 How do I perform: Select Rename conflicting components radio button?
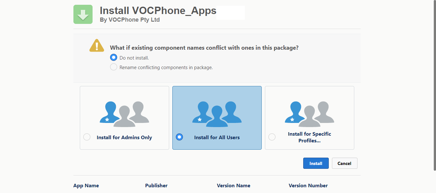point(114,67)
